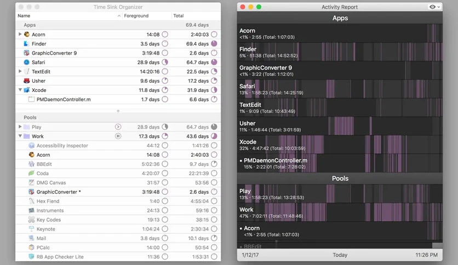
Task: Click the GraphicConverter 9 icon in Apps list
Action: point(27,53)
